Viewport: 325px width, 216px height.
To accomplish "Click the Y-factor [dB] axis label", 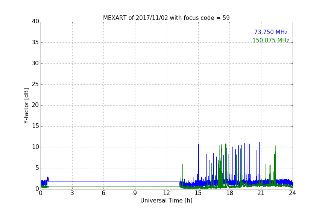I will coord(26,106).
